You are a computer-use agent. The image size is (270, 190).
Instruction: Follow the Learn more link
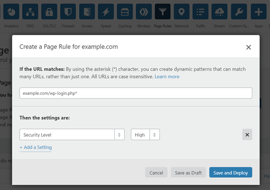pyautogui.click(x=167, y=77)
